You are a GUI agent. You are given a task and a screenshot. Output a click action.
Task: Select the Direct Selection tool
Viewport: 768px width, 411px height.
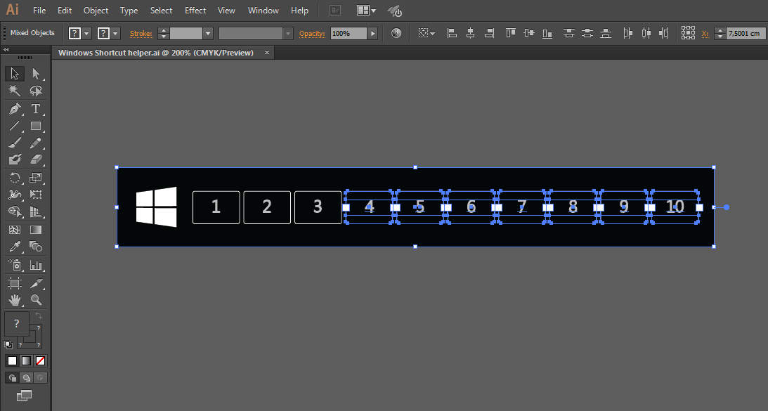point(37,73)
